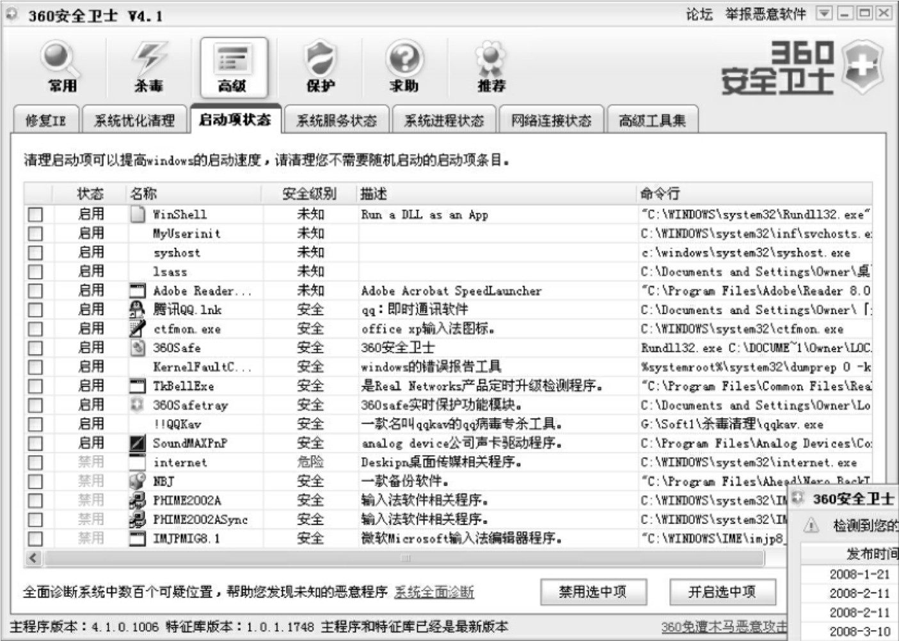This screenshot has width=899, height=641.
Task: Sort the list by the 状态 column header
Action: tap(90, 194)
